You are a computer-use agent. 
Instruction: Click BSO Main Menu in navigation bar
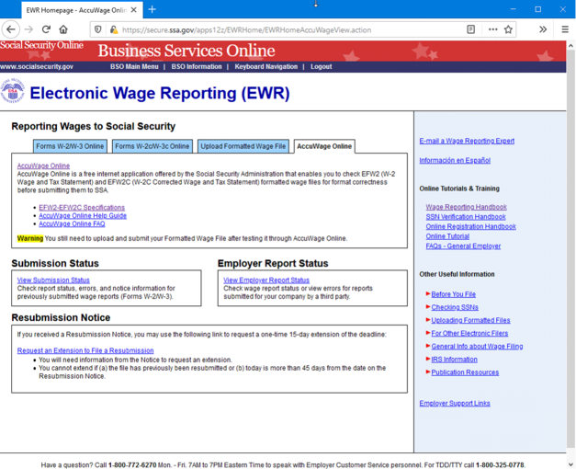click(134, 66)
